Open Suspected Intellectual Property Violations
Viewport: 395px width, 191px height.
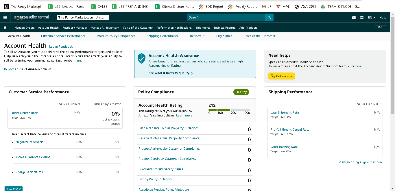(169, 128)
